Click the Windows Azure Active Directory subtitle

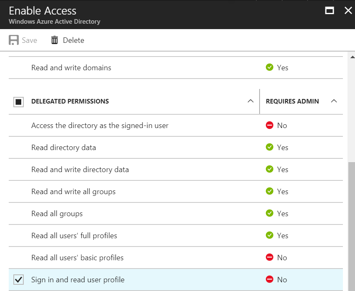click(55, 22)
